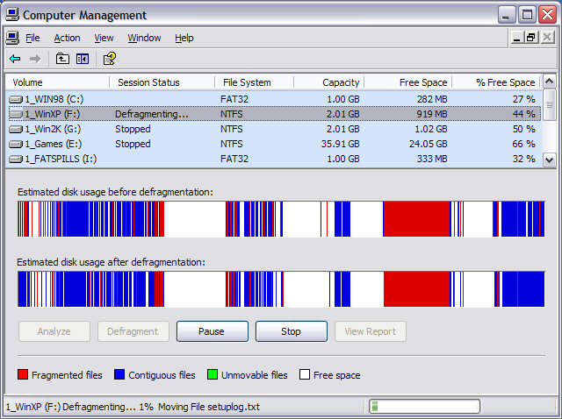Select the 1_Games (E:) drive icon
The image size is (562, 419).
click(16, 144)
